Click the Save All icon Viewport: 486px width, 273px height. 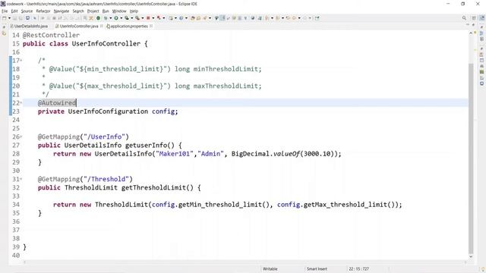click(21, 18)
